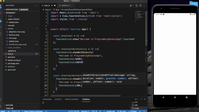Click the errors and warnings count in status bar
This screenshot has width=199, height=112.
pos(16,111)
